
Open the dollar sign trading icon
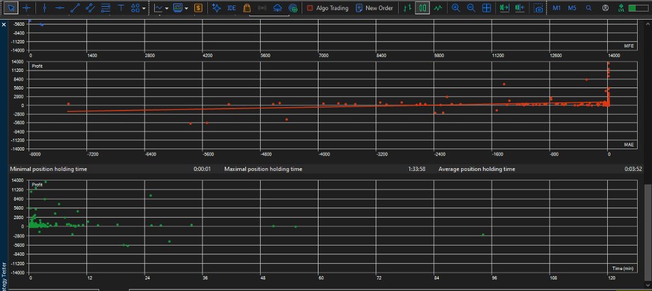pyautogui.click(x=198, y=8)
